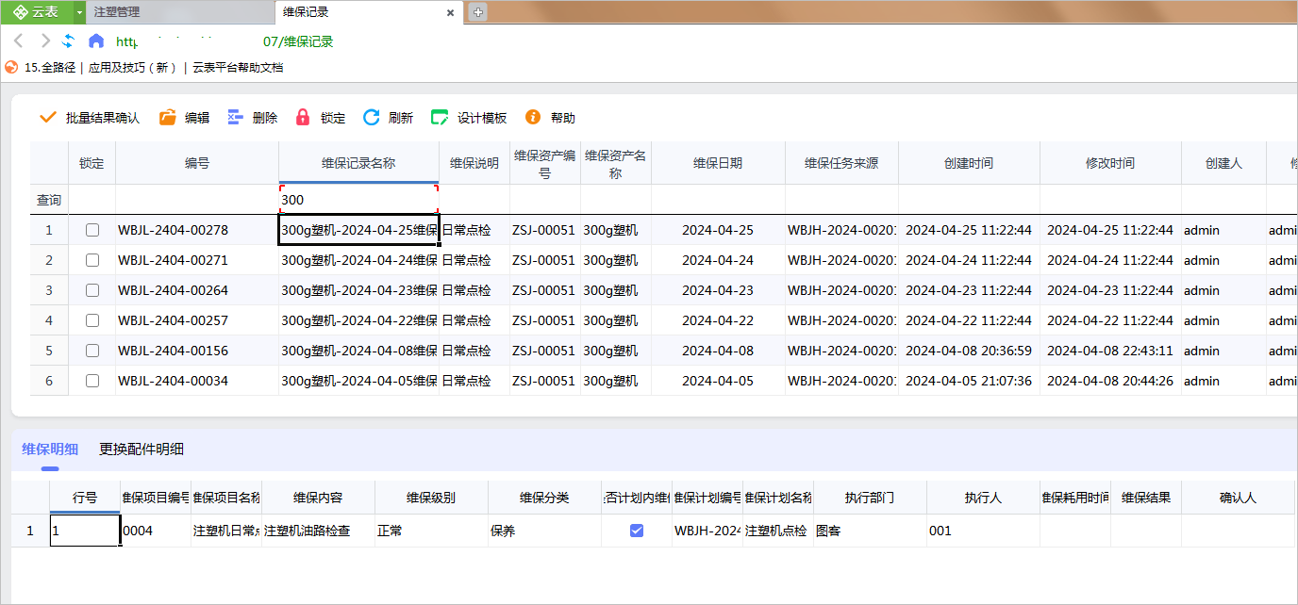Go to the home page icon

click(96, 41)
